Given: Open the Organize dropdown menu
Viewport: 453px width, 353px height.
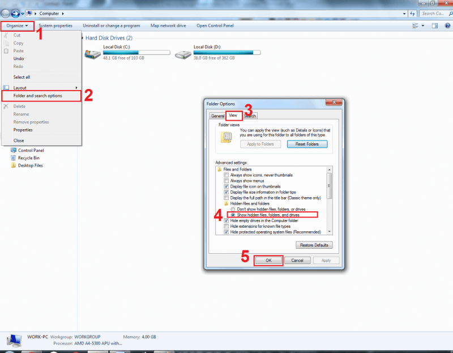Looking at the screenshot, I should (x=17, y=25).
